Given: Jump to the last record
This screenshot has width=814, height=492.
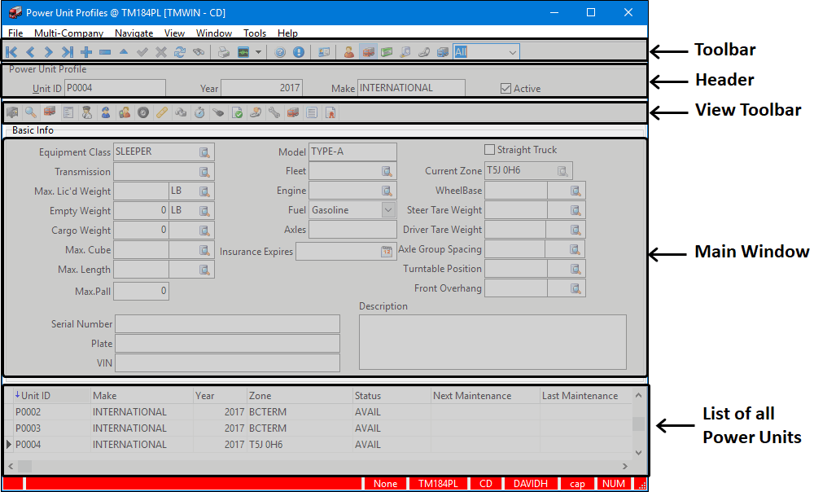Looking at the screenshot, I should (x=68, y=52).
